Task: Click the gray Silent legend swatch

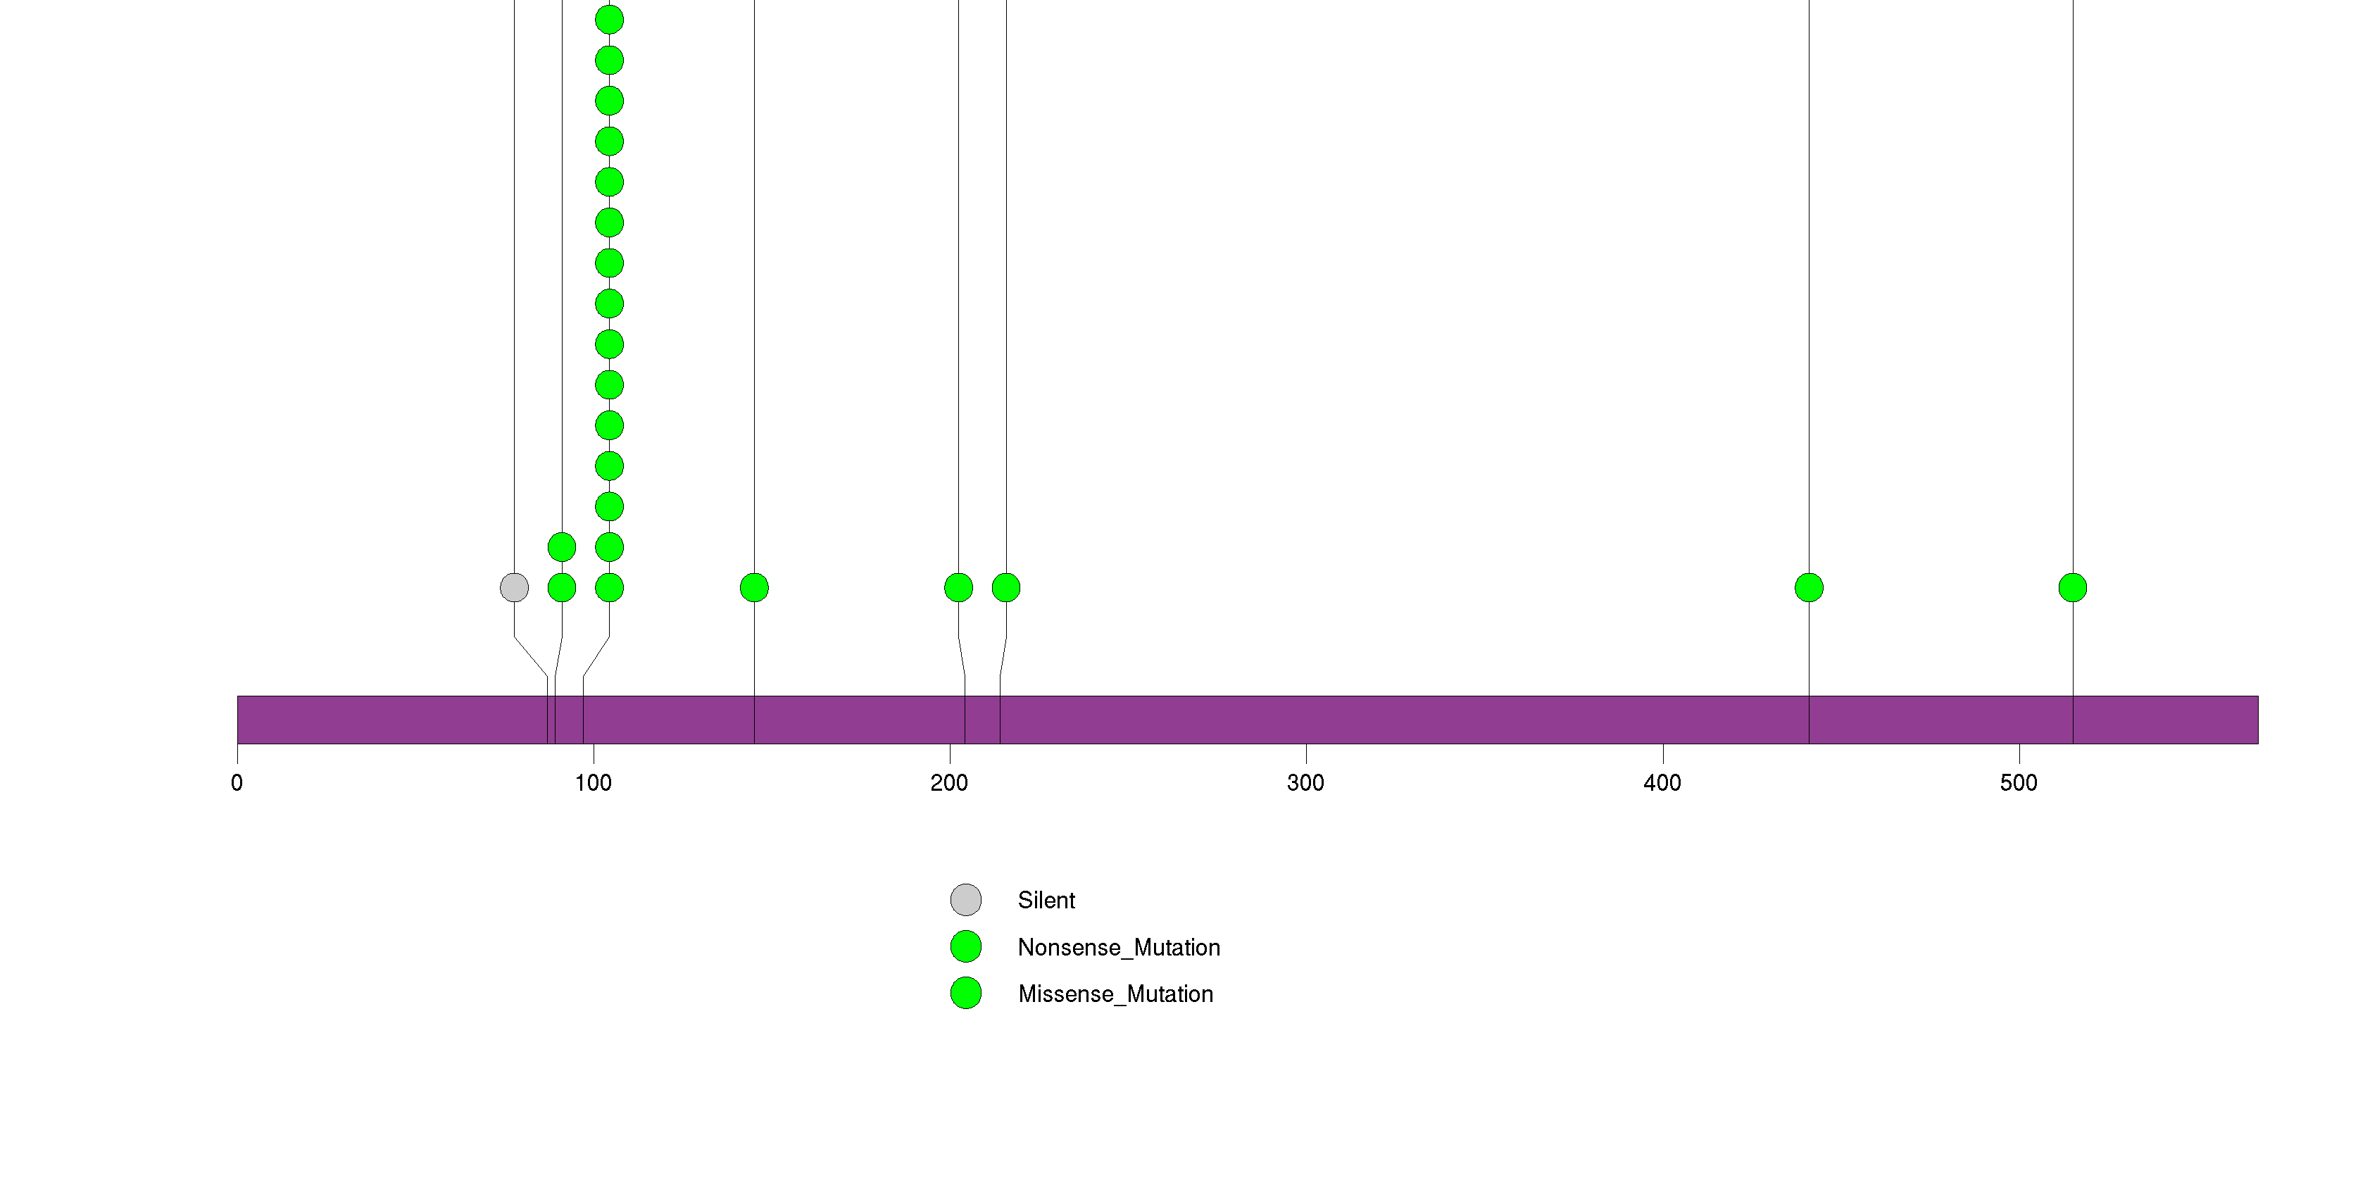Action: tap(965, 899)
